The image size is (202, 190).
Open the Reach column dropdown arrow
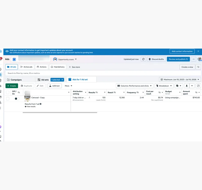pos(124,92)
